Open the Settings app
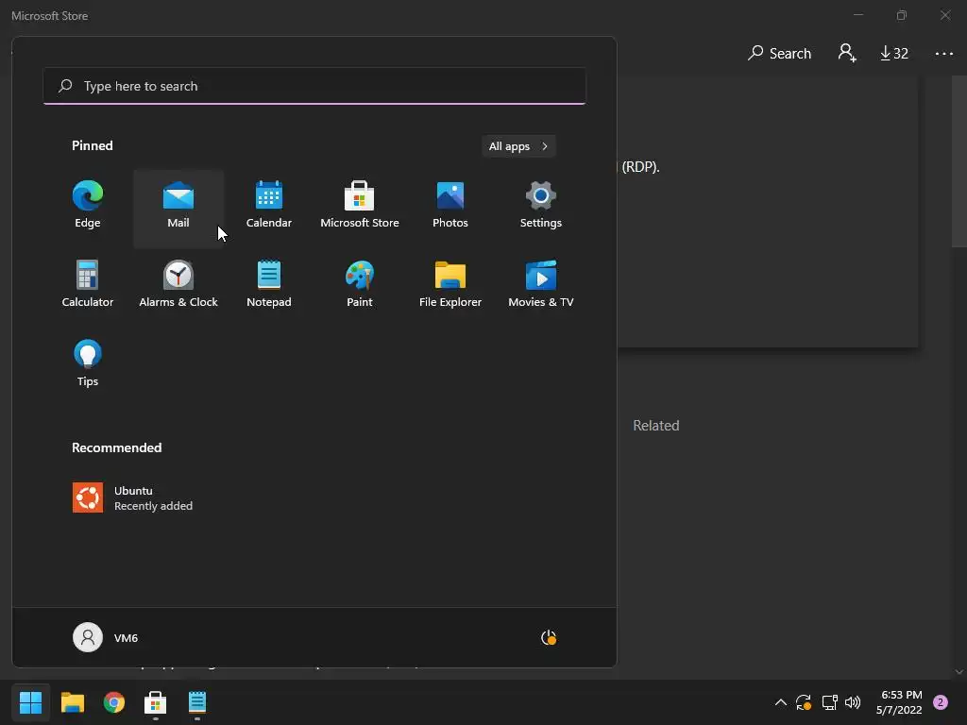This screenshot has width=967, height=725. click(541, 207)
